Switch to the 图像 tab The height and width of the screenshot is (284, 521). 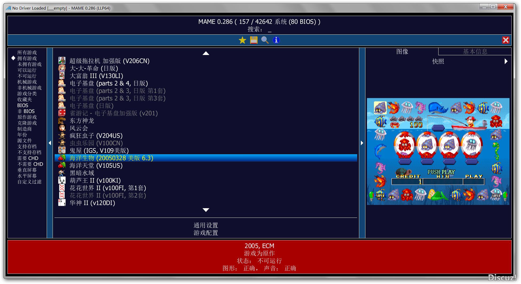click(402, 52)
